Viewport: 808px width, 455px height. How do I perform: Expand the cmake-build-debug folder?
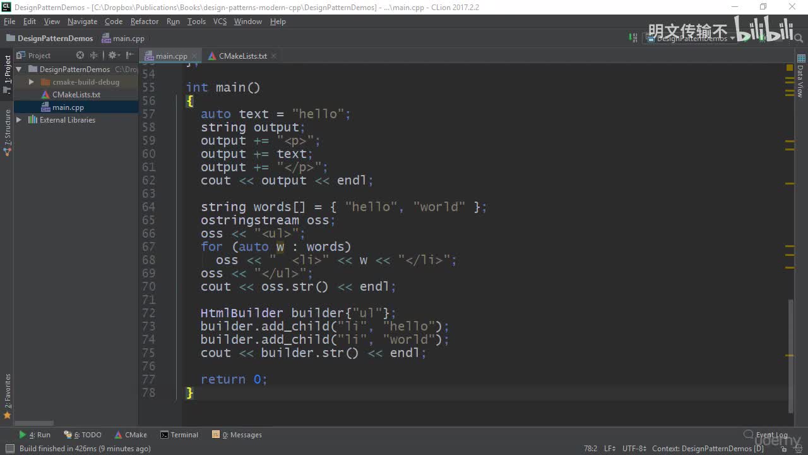point(31,82)
